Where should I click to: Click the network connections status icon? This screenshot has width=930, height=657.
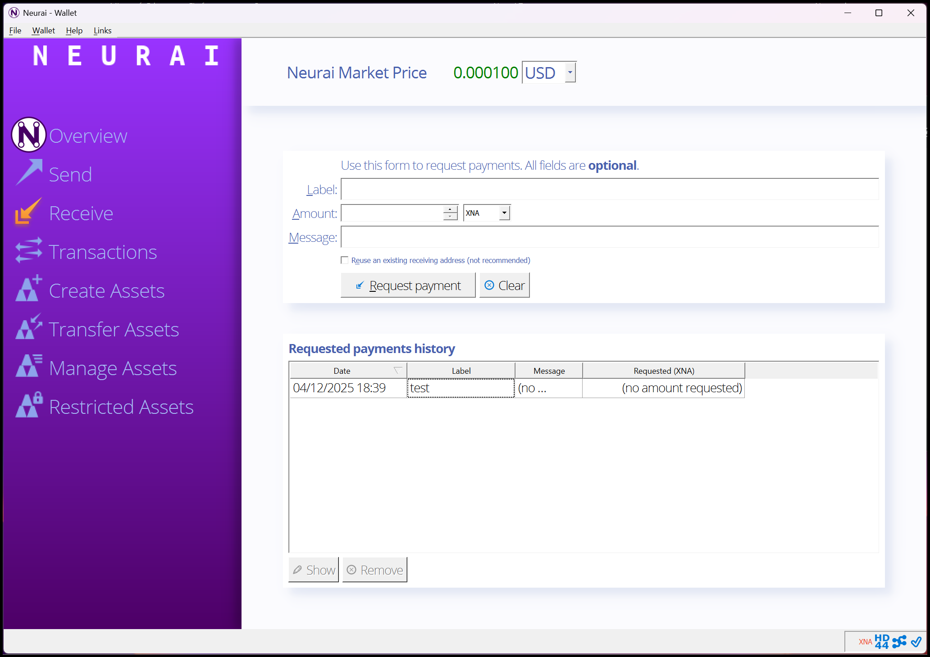click(x=899, y=641)
